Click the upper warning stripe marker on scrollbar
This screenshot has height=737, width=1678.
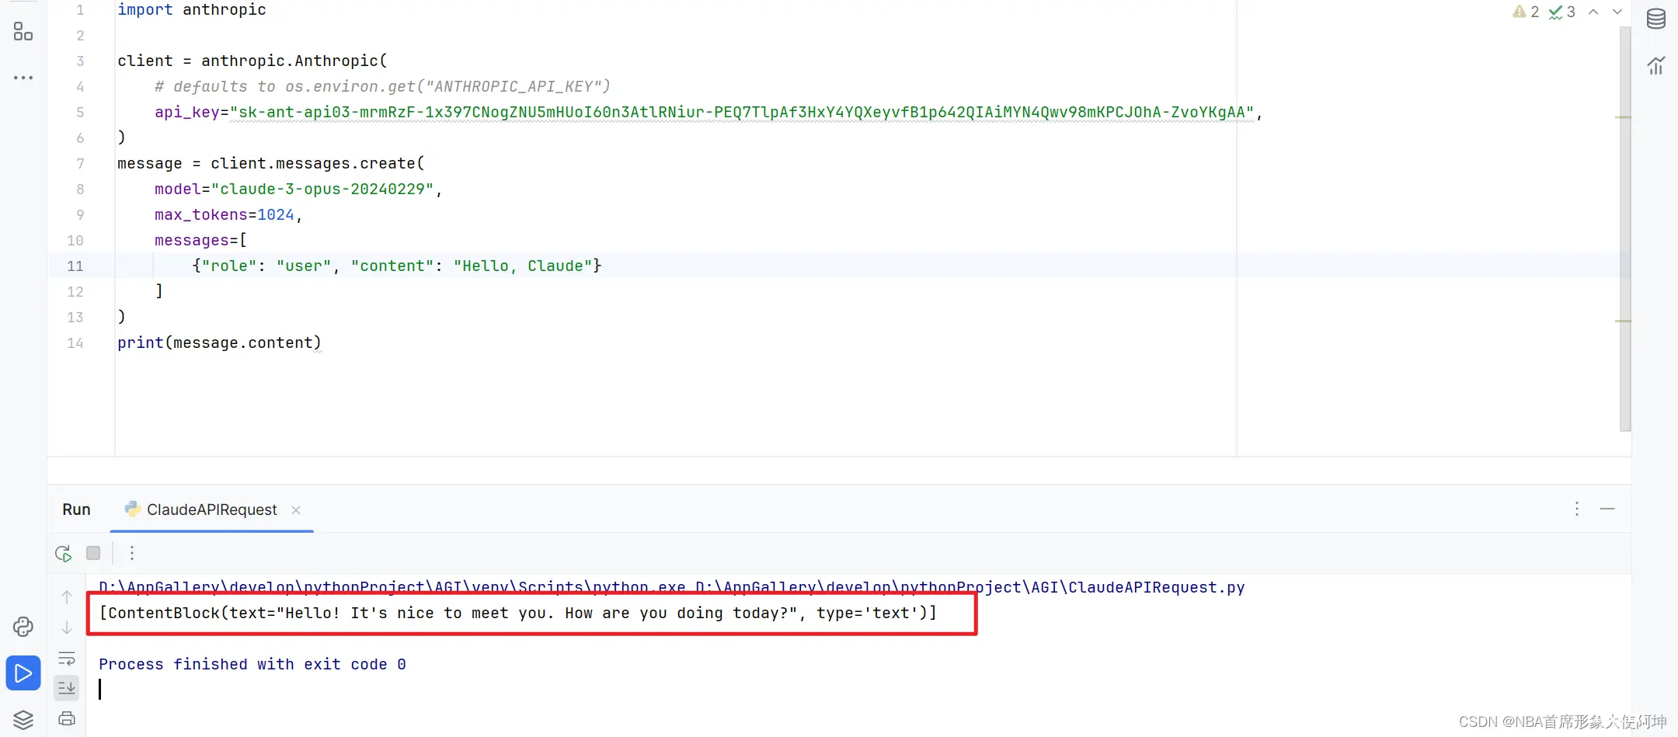coord(1623,117)
